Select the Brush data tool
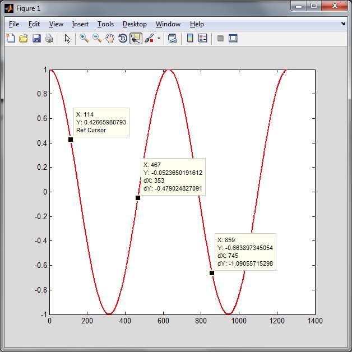This screenshot has width=352, height=352. (149, 38)
